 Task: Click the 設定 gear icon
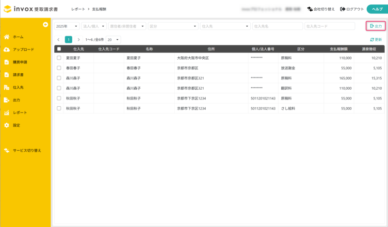pyautogui.click(x=7, y=125)
